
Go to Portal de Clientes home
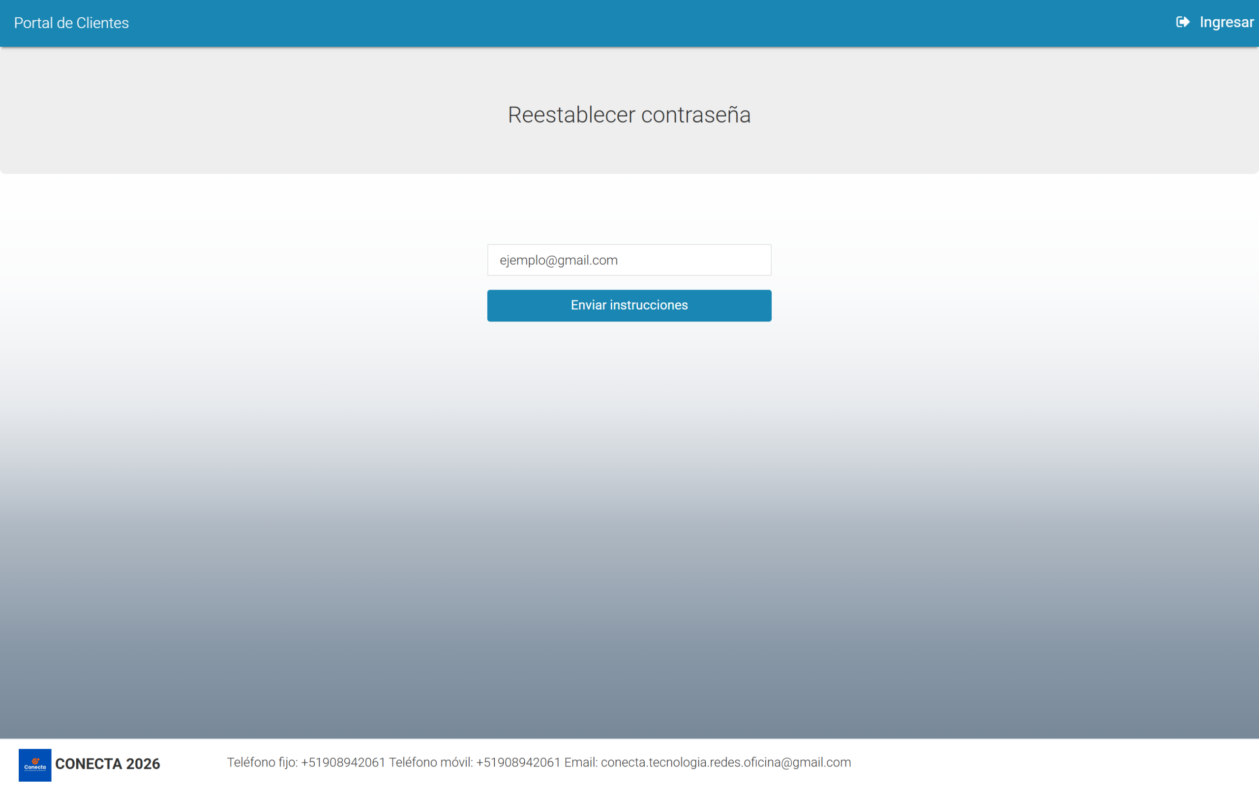coord(71,23)
